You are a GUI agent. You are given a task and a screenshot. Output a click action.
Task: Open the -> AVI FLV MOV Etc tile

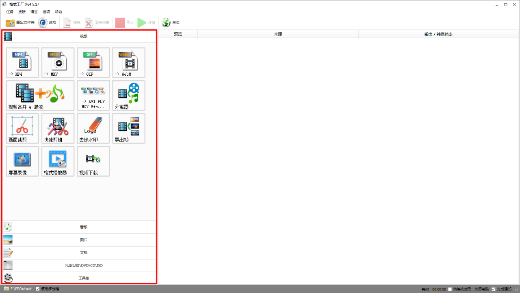pos(93,96)
